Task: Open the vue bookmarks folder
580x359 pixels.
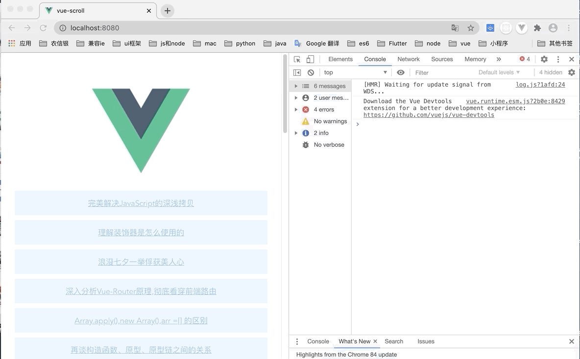Action: tap(459, 43)
